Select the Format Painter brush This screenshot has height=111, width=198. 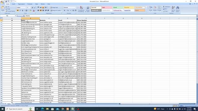[x=10, y=11]
